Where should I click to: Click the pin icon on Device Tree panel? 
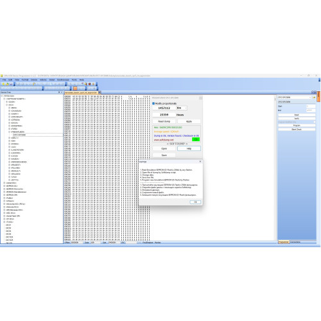coord(59,92)
